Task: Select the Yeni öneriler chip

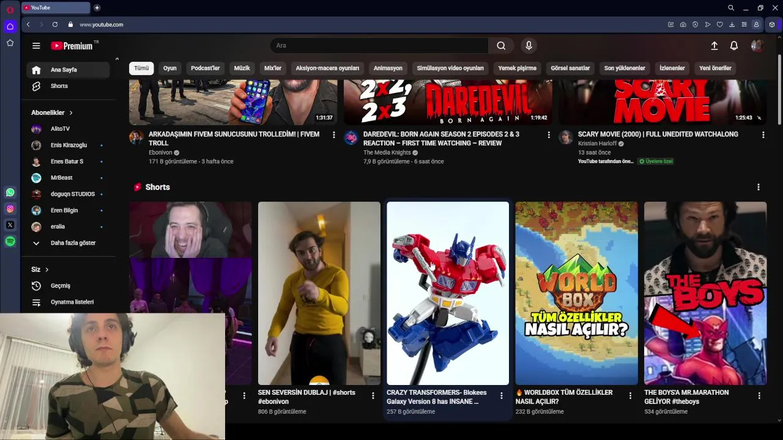Action: (x=715, y=68)
